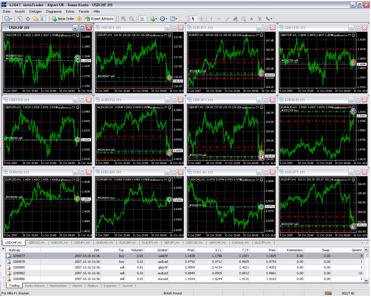Select the Fibonacci retracement tool
The image size is (371, 297).
tap(244, 19)
